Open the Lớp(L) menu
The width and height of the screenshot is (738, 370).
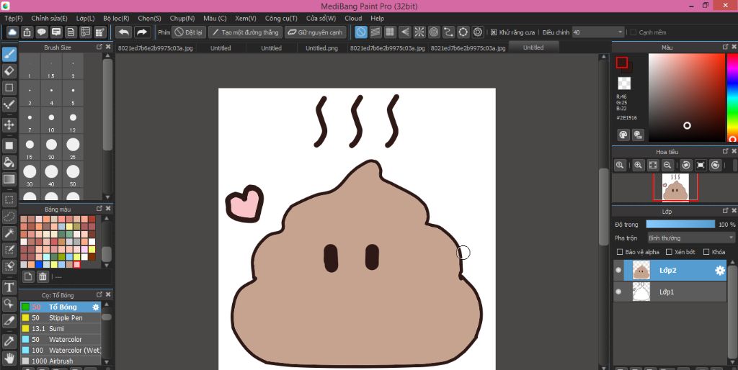(86, 18)
